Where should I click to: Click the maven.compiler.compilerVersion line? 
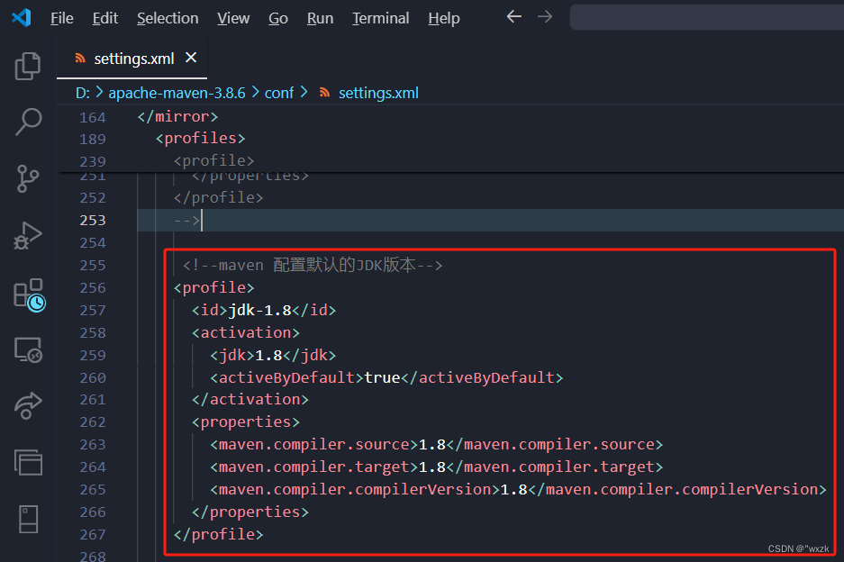pos(518,489)
